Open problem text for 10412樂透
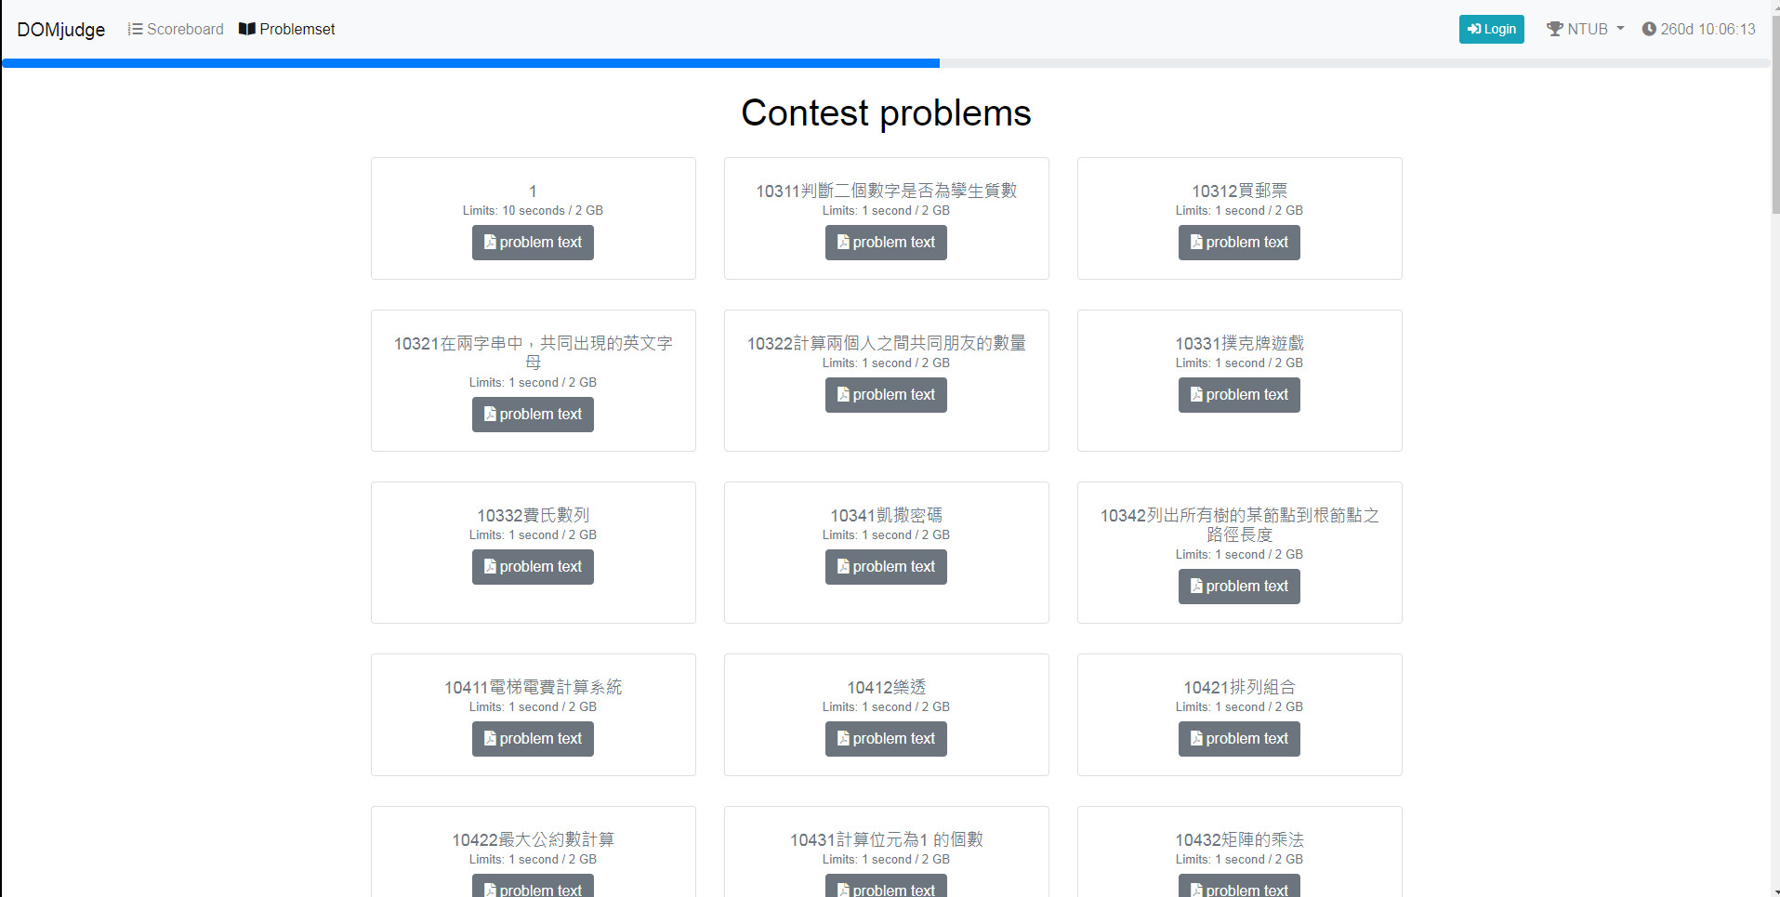 (886, 739)
